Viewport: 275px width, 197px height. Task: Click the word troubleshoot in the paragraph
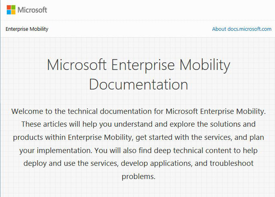(232, 163)
